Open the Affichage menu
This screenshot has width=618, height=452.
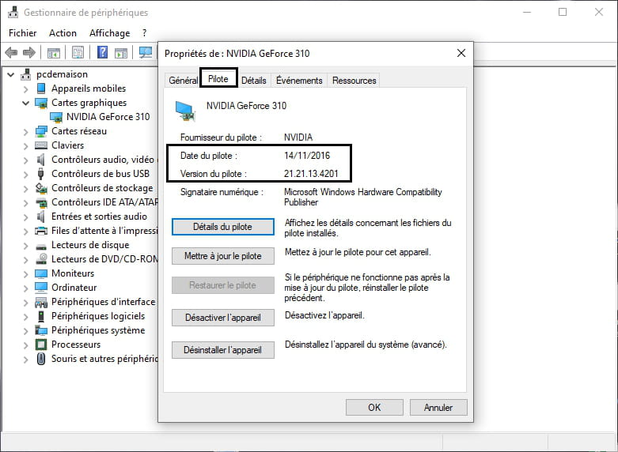[109, 33]
